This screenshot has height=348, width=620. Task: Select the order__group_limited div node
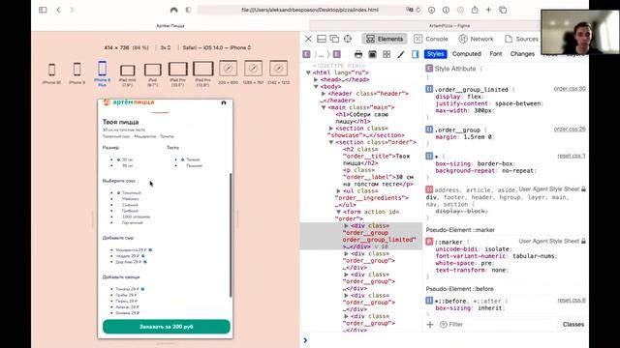(361, 236)
